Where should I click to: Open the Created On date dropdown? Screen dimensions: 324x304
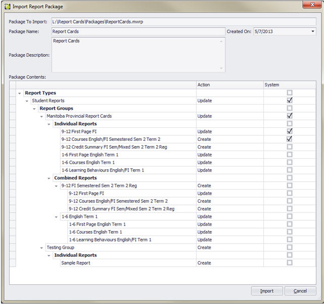[312, 31]
